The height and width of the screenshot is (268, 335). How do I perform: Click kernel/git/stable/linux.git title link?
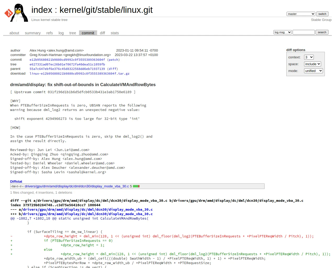tap(106, 10)
